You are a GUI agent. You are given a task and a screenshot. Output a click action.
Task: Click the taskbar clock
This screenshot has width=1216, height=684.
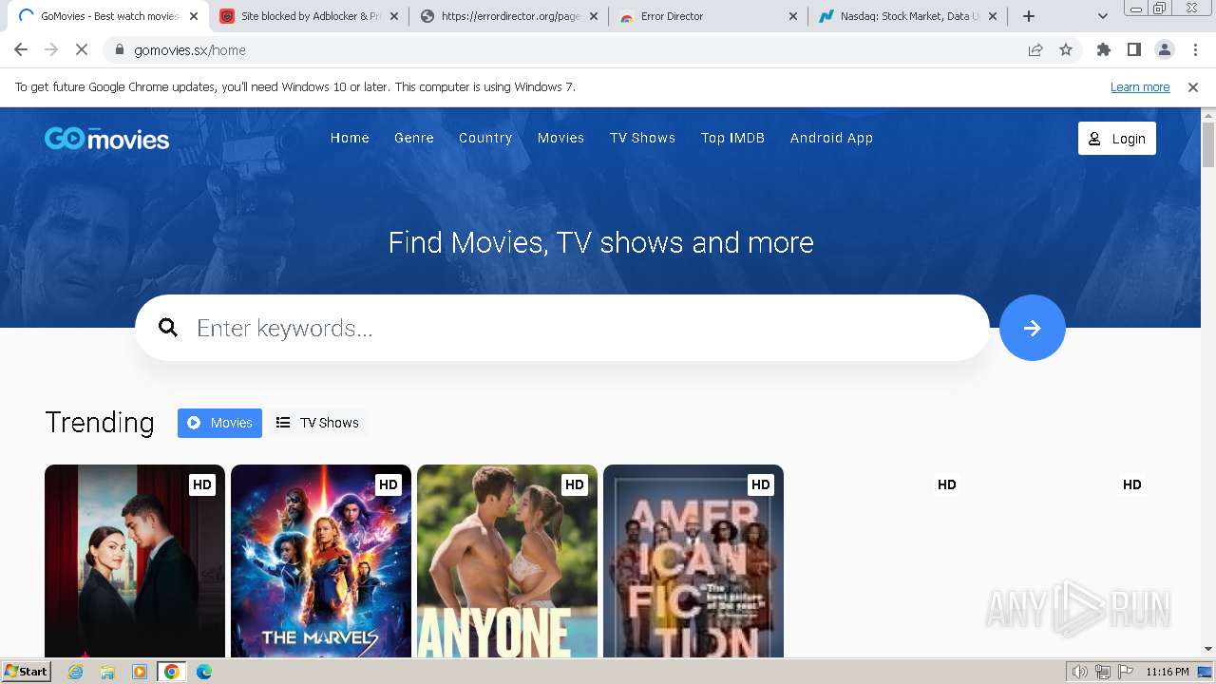click(1168, 672)
